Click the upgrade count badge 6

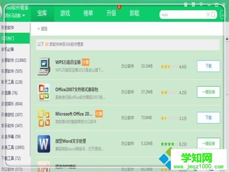click(119, 6)
